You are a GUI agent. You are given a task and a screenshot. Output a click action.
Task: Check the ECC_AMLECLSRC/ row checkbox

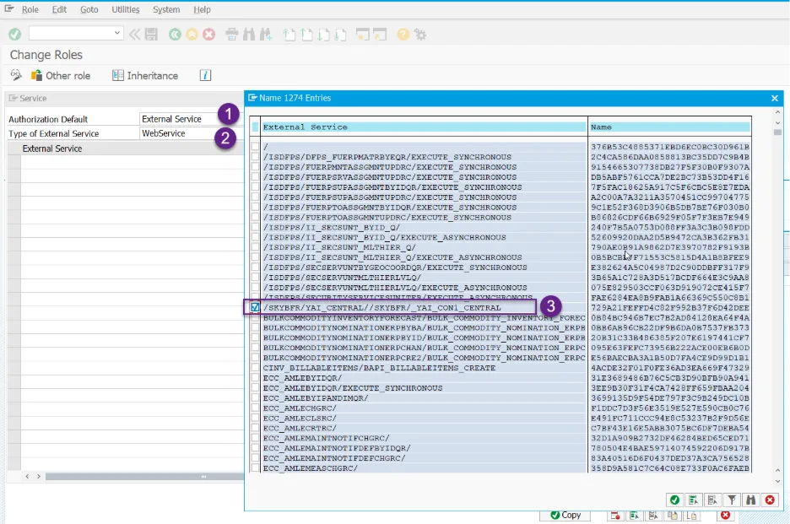click(255, 419)
